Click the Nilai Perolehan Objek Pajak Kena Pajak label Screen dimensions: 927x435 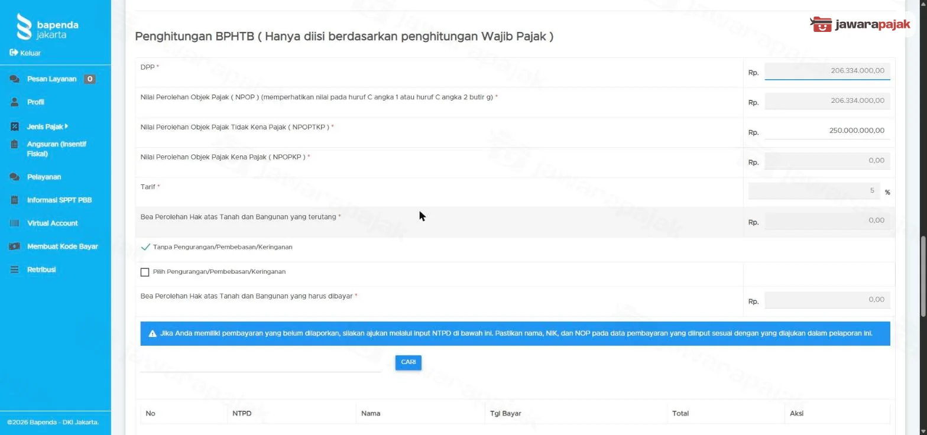[x=225, y=157]
